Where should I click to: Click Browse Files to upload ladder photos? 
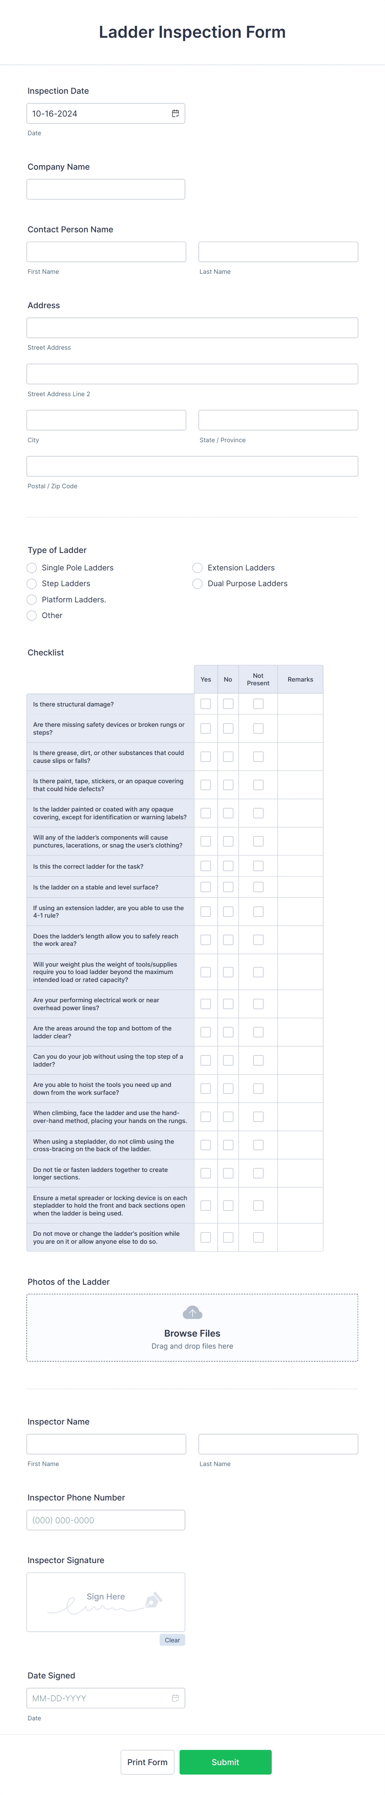pos(192,1333)
